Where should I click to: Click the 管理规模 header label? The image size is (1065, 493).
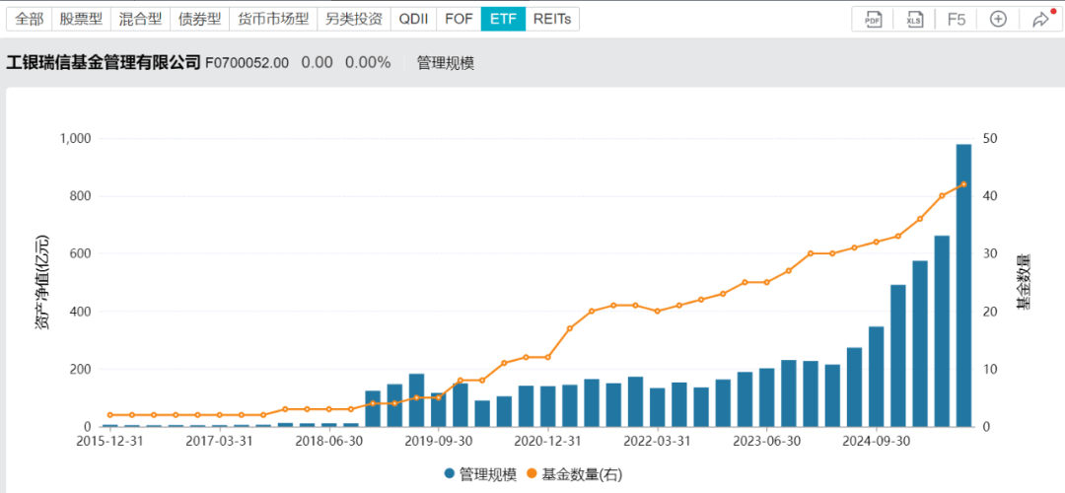point(445,62)
